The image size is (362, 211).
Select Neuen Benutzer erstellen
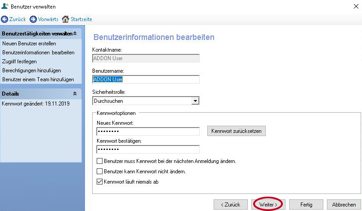[x=29, y=44]
